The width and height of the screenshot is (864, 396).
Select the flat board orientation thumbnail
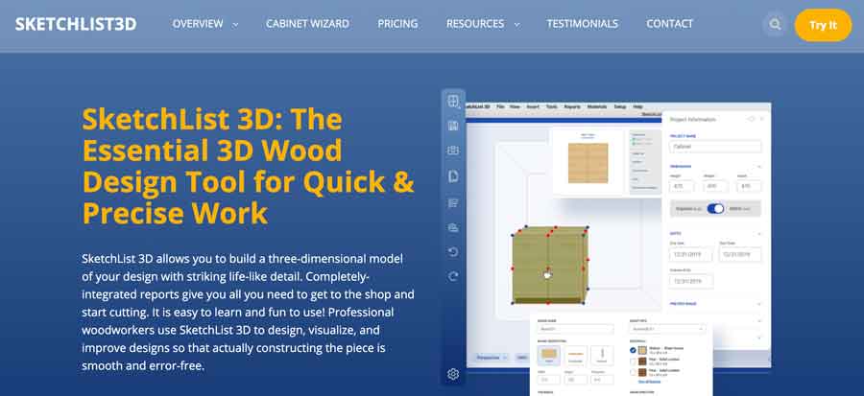pos(548,356)
